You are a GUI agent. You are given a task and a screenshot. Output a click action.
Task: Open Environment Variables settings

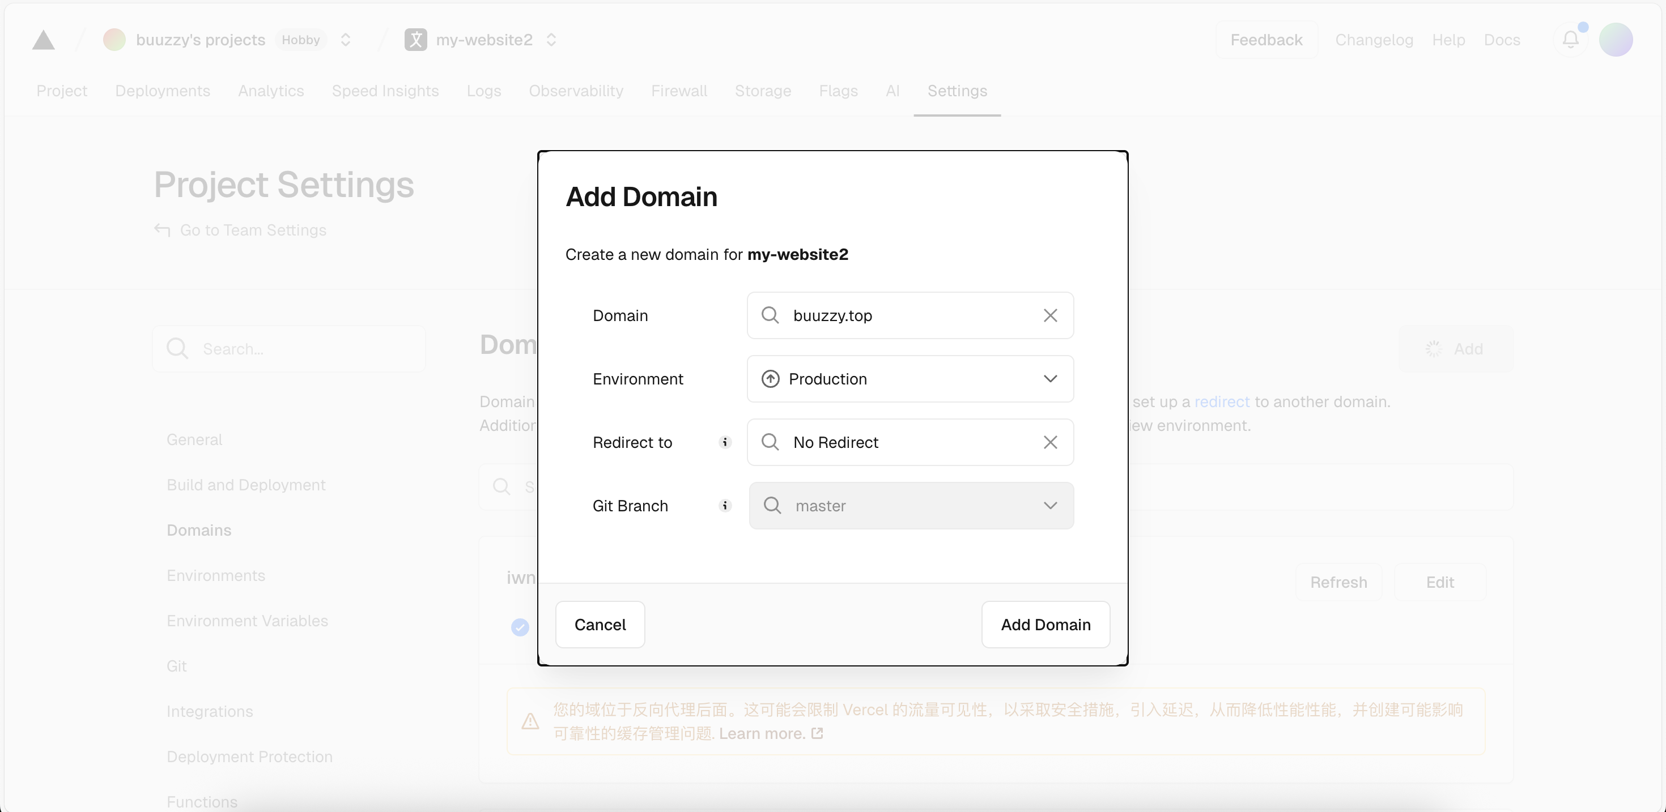(248, 621)
